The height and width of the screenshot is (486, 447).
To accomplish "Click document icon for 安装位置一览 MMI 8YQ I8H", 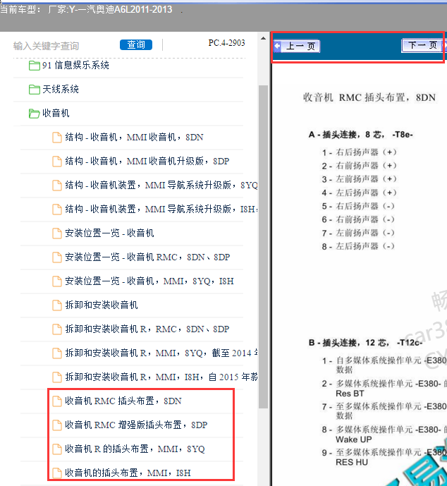I will click(x=56, y=281).
